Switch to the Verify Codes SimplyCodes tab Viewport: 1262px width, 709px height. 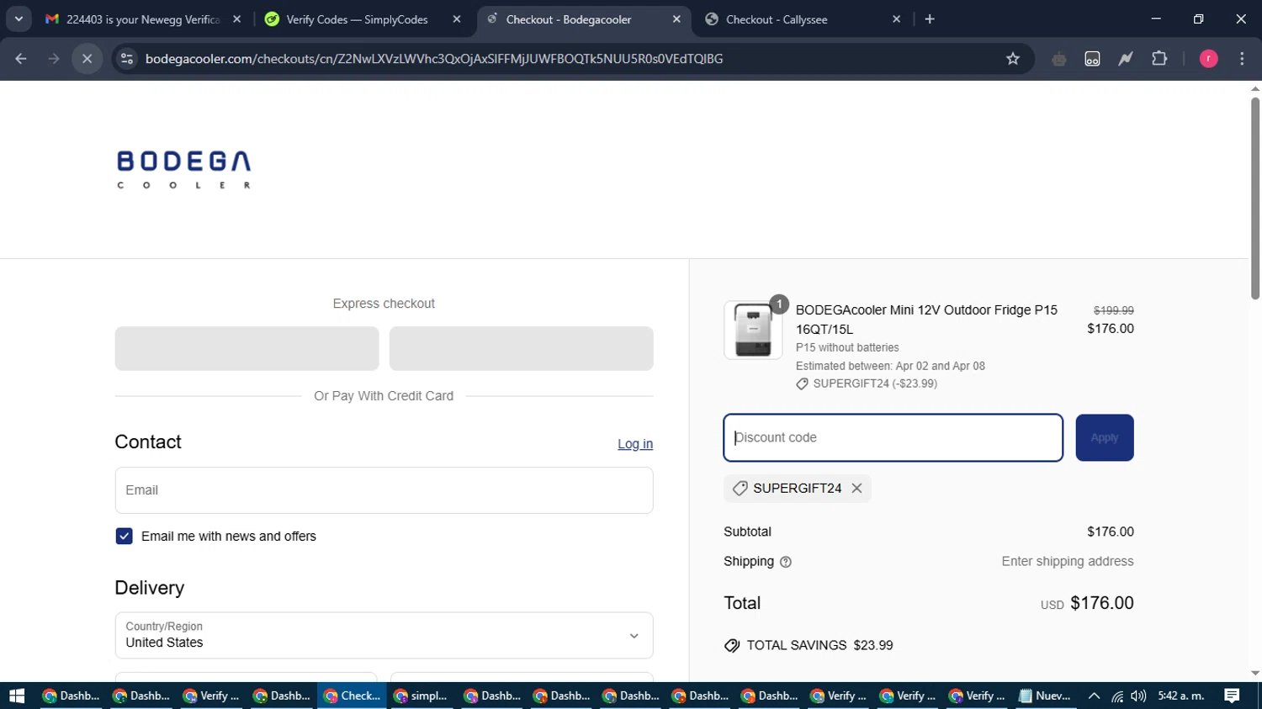(x=357, y=19)
